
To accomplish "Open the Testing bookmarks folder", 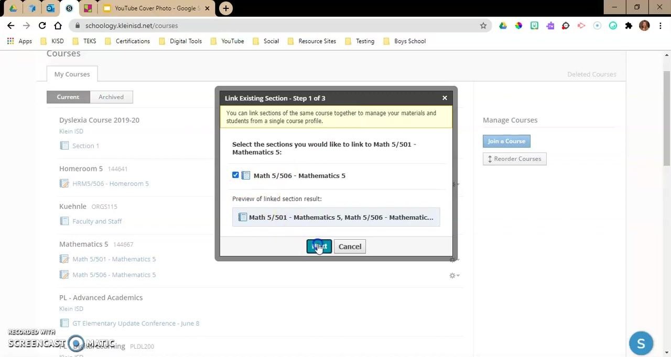I will coord(359,41).
